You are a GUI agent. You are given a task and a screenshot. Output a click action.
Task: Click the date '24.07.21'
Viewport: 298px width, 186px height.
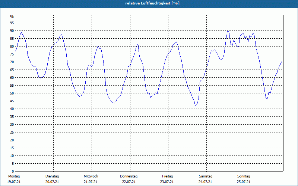click(x=205, y=182)
